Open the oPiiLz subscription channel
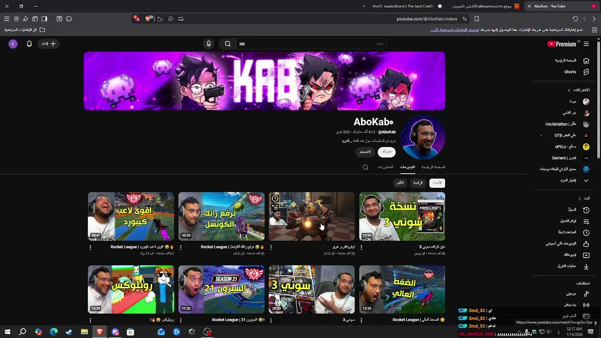The image size is (601, 338). (x=572, y=146)
